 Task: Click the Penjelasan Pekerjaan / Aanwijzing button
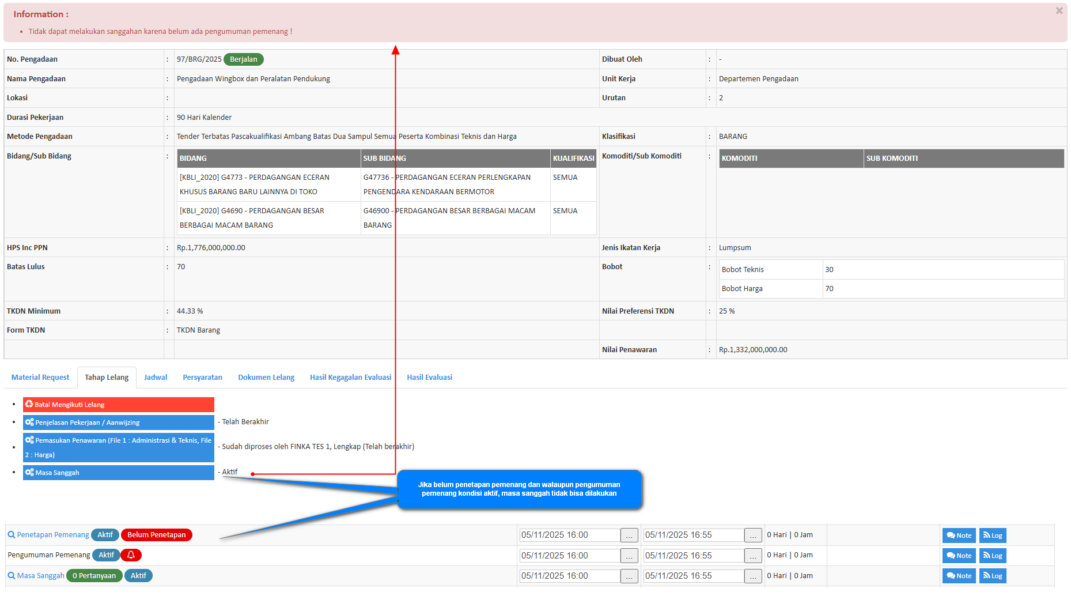118,423
